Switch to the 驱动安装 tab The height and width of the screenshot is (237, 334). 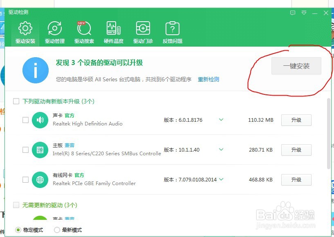click(x=25, y=31)
